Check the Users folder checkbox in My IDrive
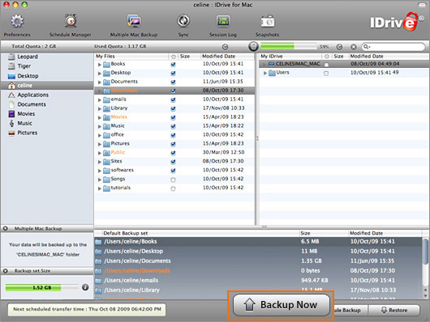Viewport: 430px width, 322px height. [x=326, y=74]
